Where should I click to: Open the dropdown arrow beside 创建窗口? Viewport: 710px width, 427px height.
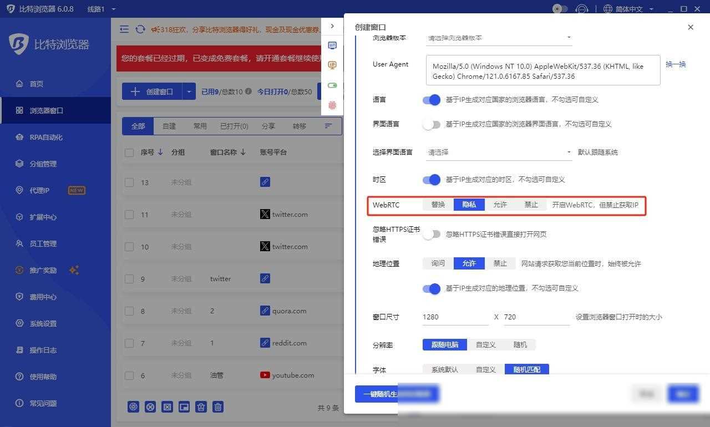[189, 91]
